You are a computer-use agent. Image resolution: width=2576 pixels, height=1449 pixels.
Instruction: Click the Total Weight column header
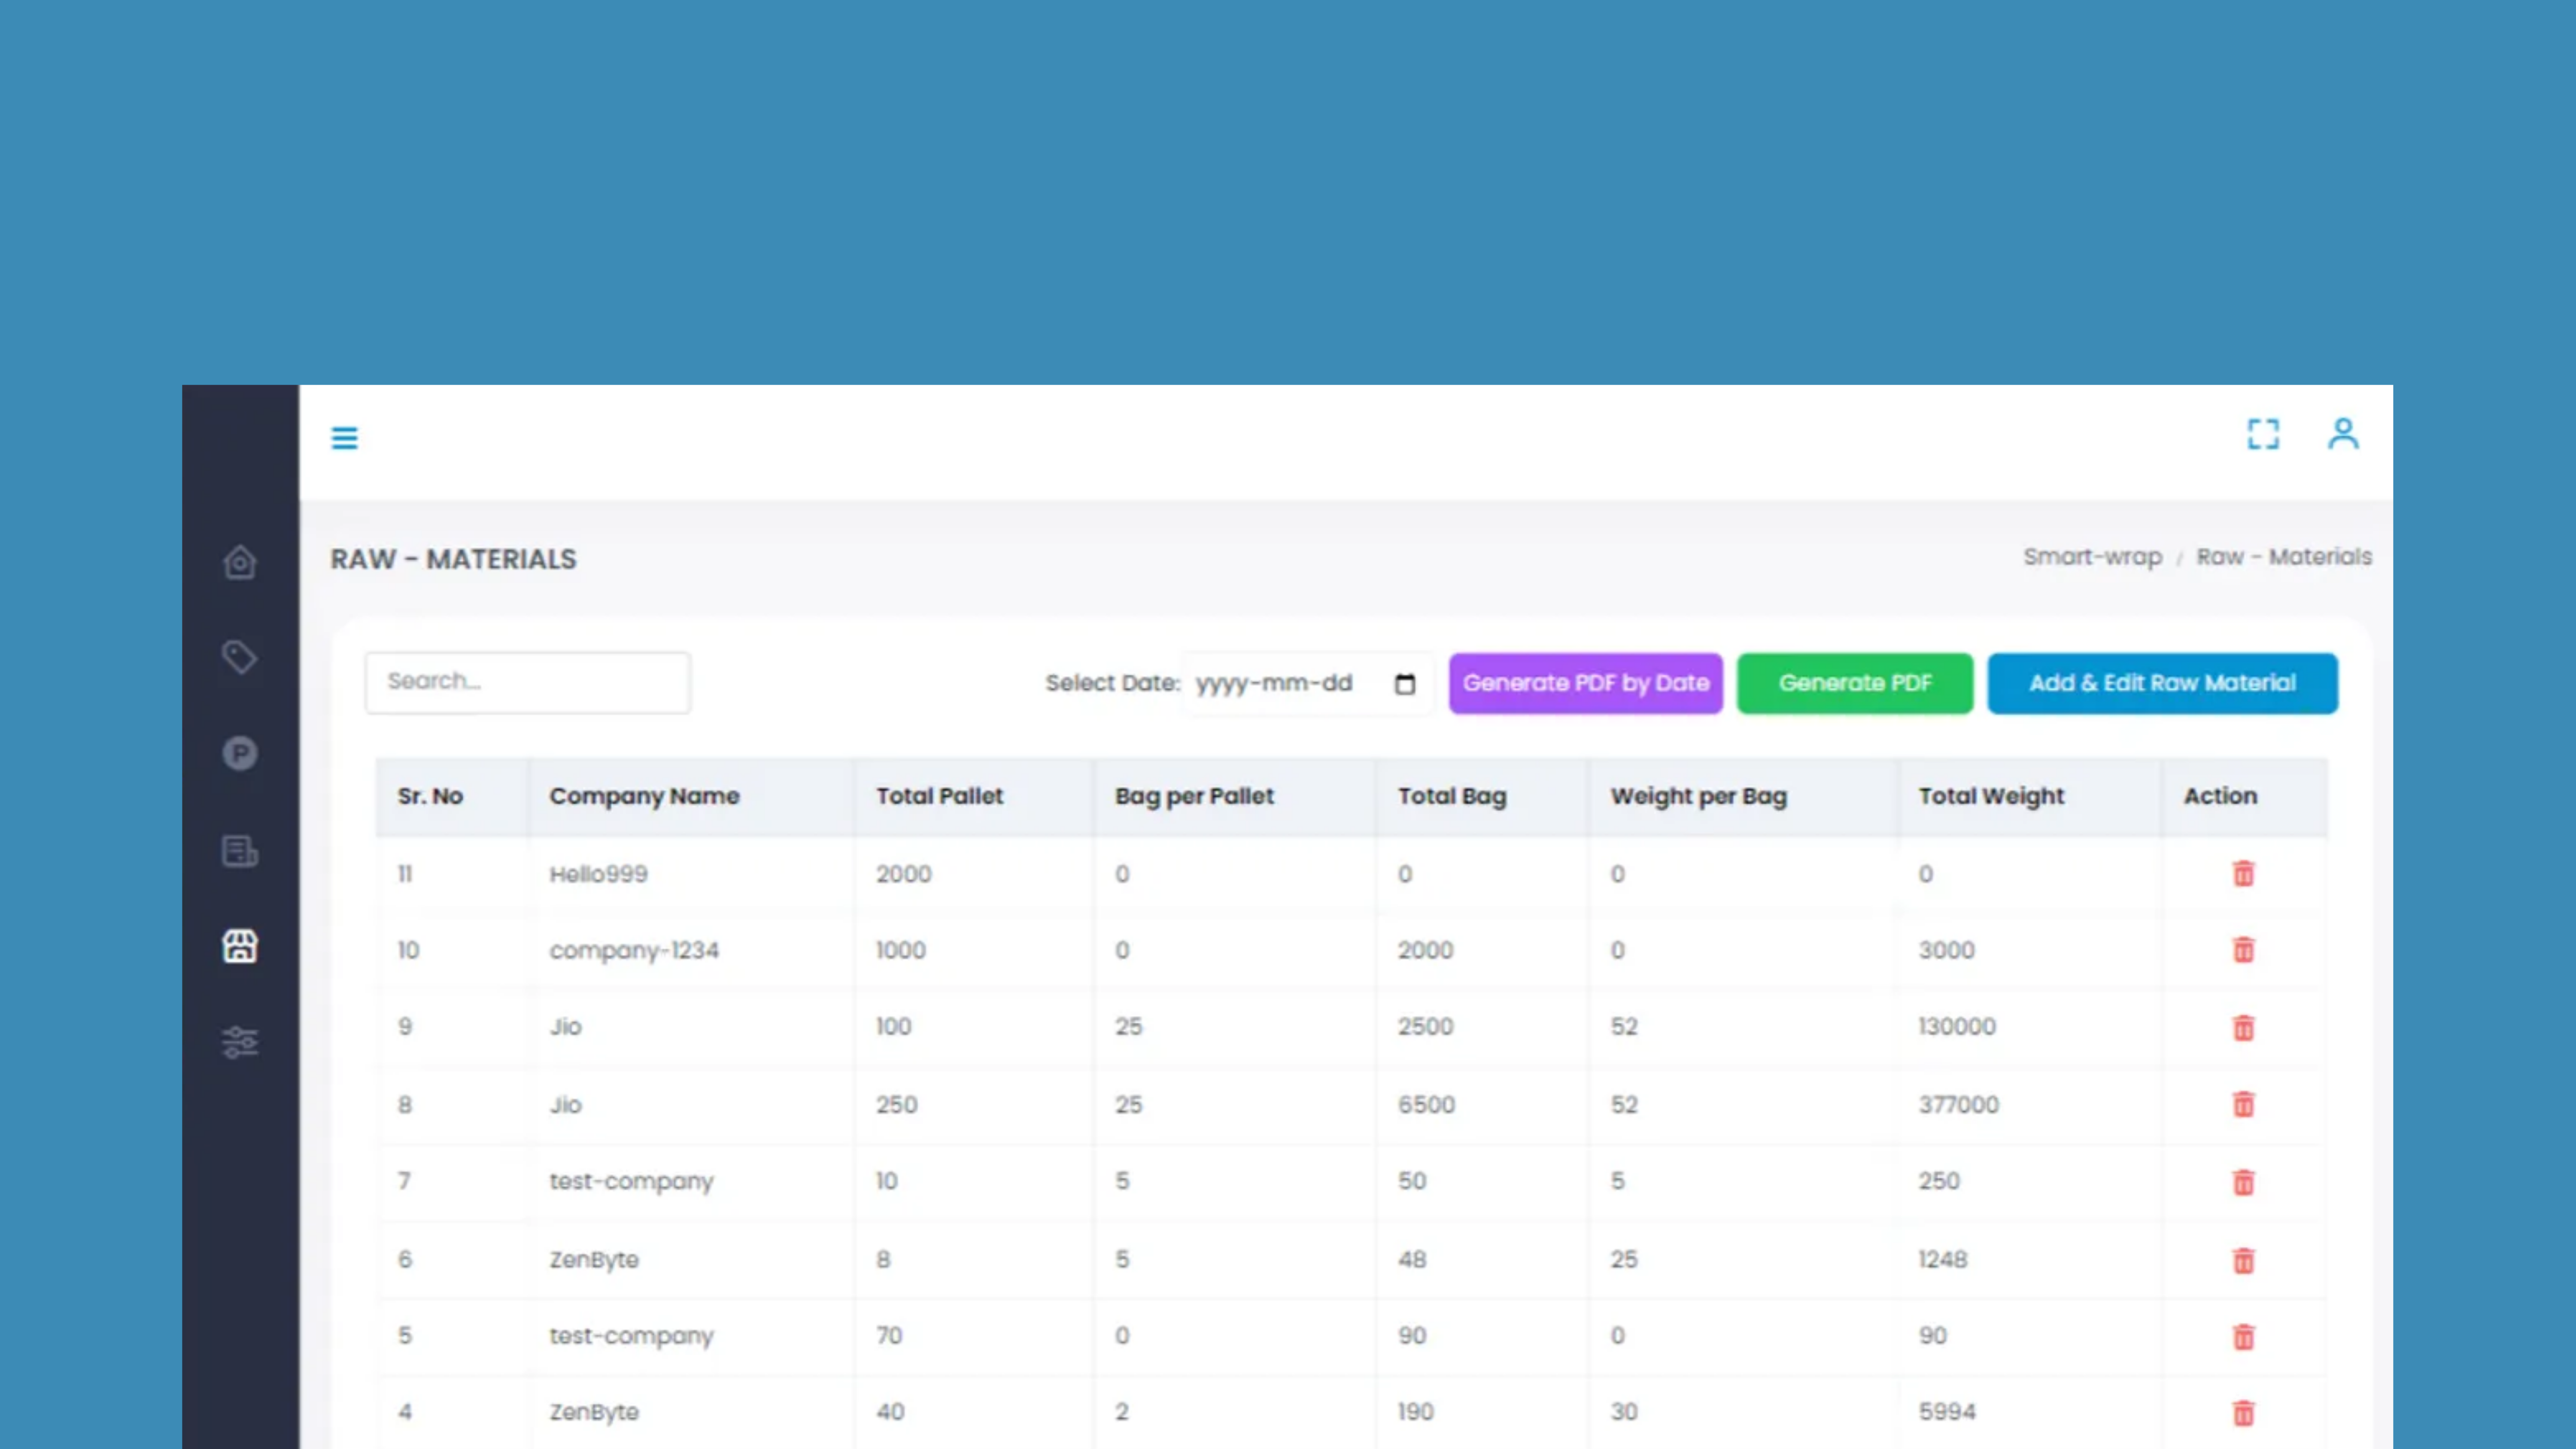coord(1990,796)
